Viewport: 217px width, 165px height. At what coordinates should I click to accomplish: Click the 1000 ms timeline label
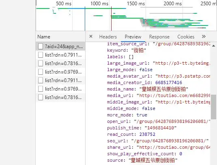point(99,4)
